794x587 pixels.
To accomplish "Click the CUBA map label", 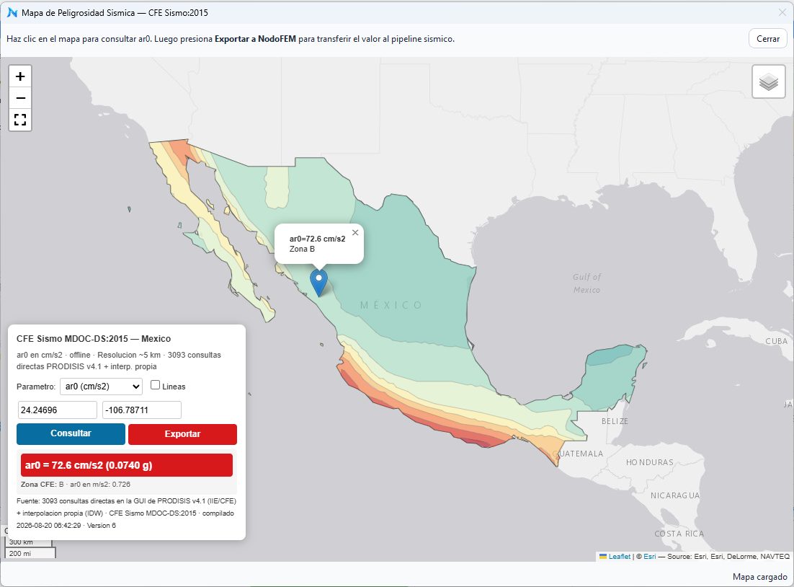I will pos(776,341).
